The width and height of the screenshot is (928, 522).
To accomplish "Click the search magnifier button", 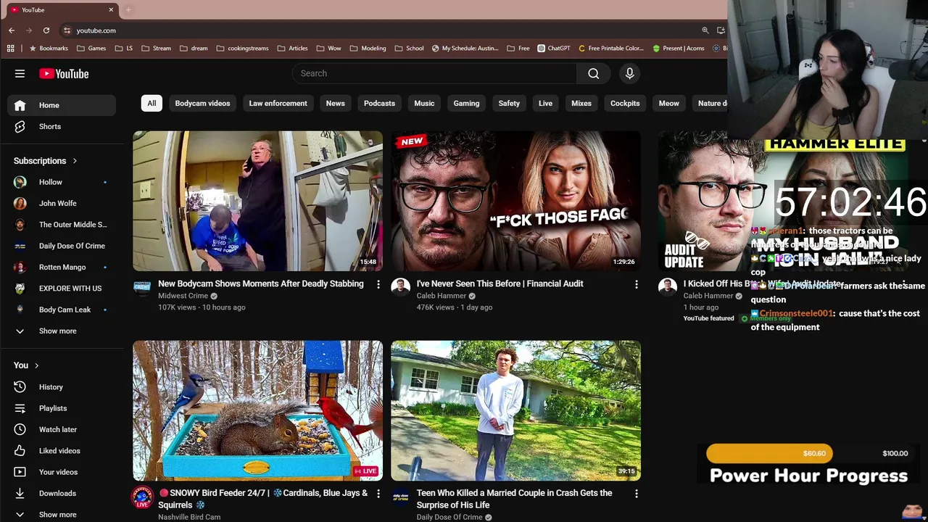I will tap(593, 73).
